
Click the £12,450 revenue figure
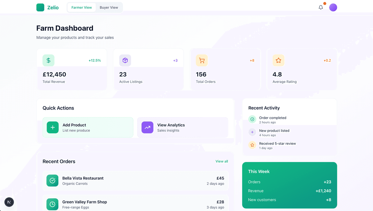click(55, 75)
